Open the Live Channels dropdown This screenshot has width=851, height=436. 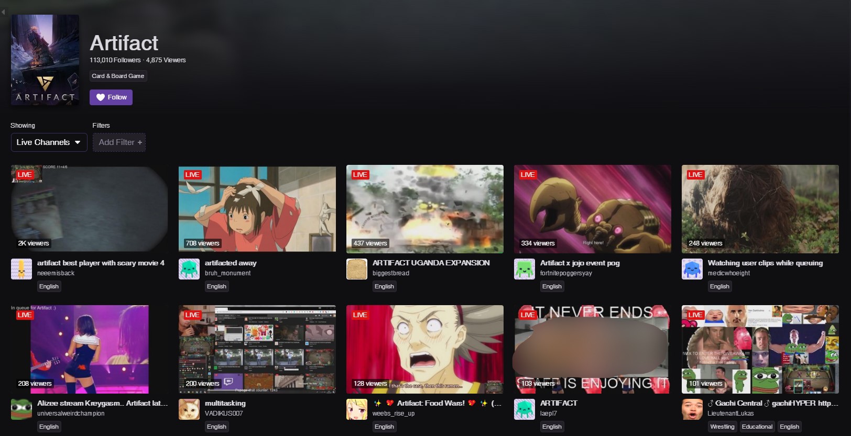pyautogui.click(x=49, y=142)
